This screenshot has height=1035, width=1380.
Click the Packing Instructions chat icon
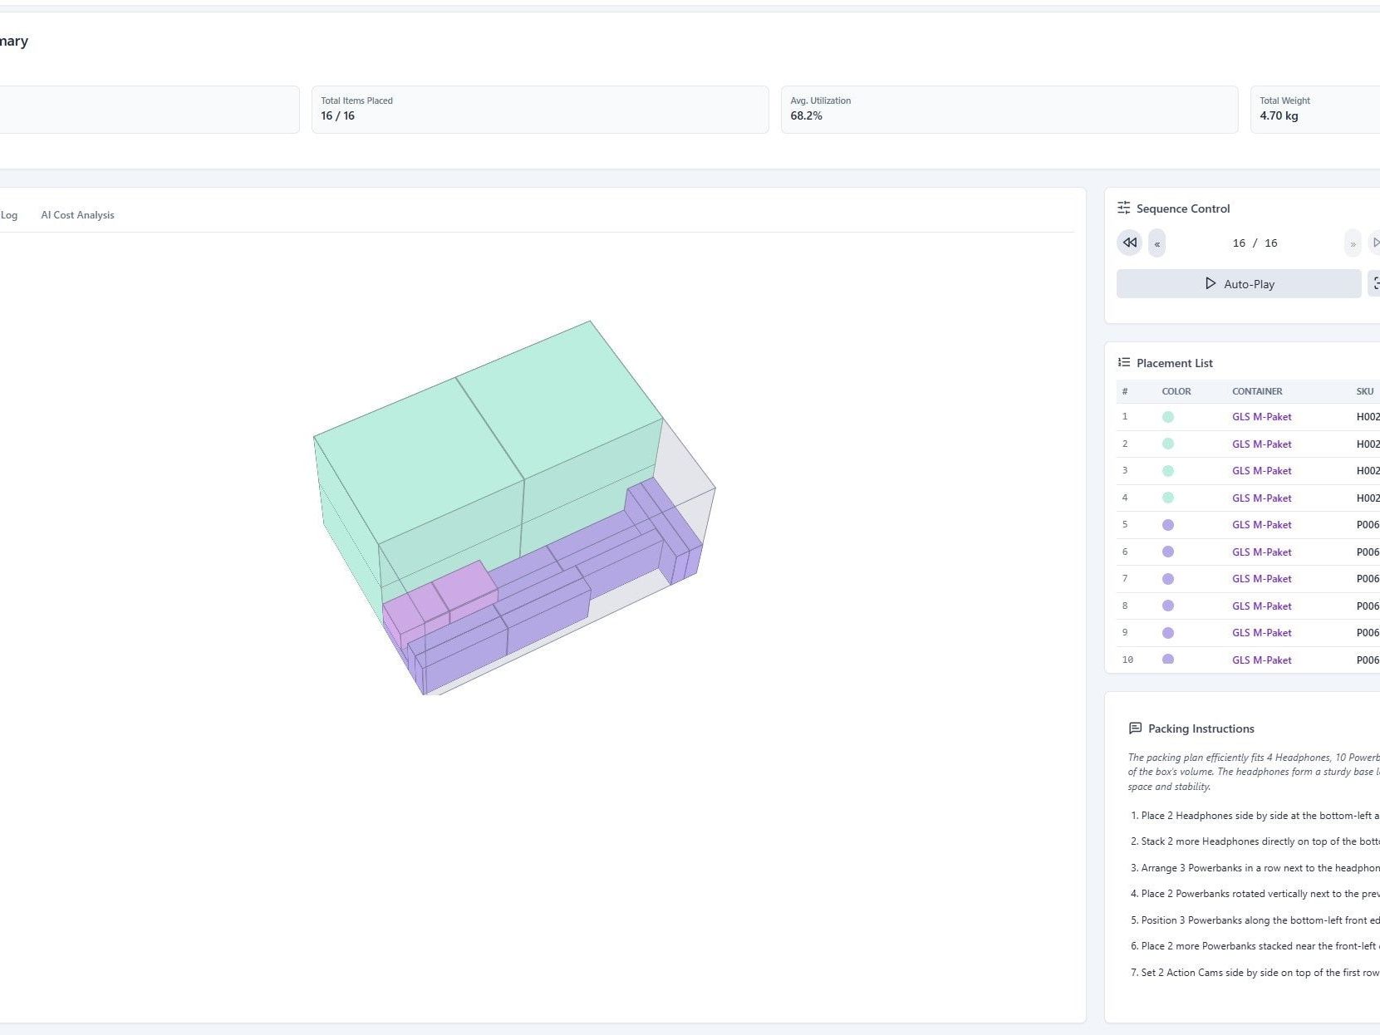point(1135,728)
